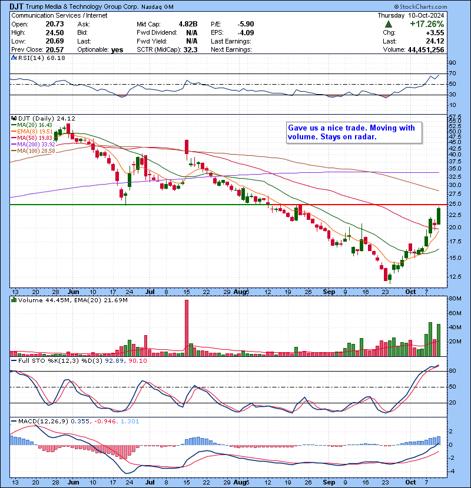Click the green up-triangle change indicator
471x488 pixels.
coord(389,24)
